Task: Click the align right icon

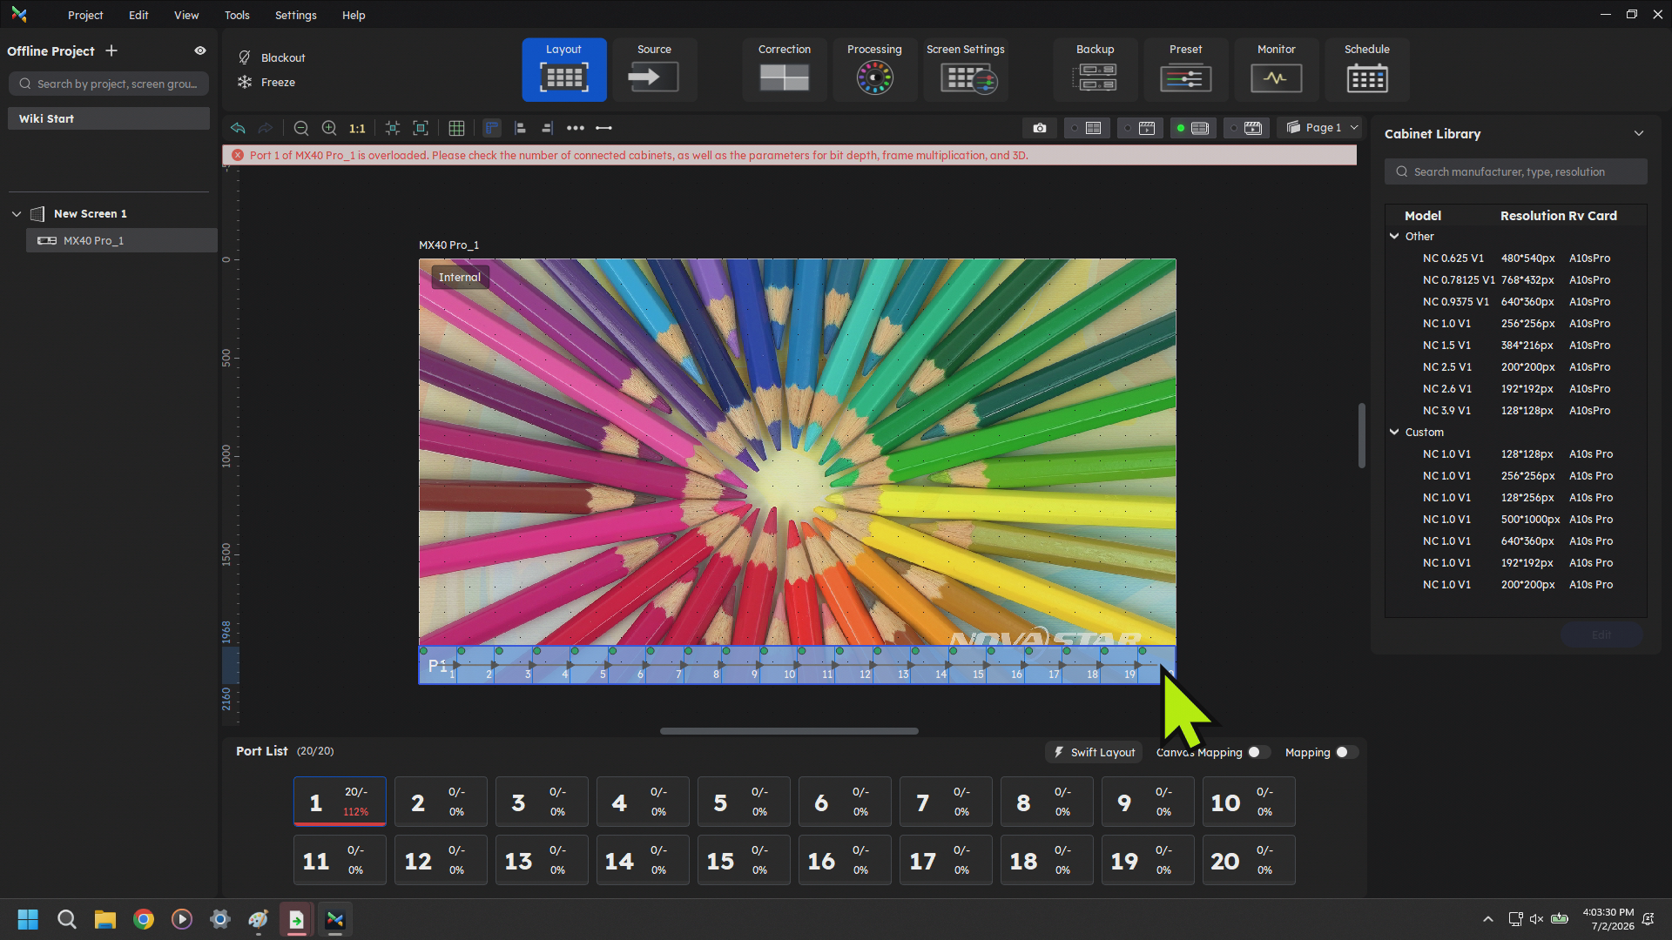Action: (547, 128)
